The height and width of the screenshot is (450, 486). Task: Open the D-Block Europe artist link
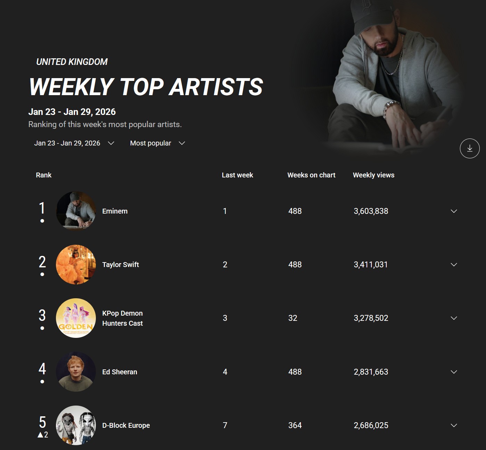click(126, 425)
